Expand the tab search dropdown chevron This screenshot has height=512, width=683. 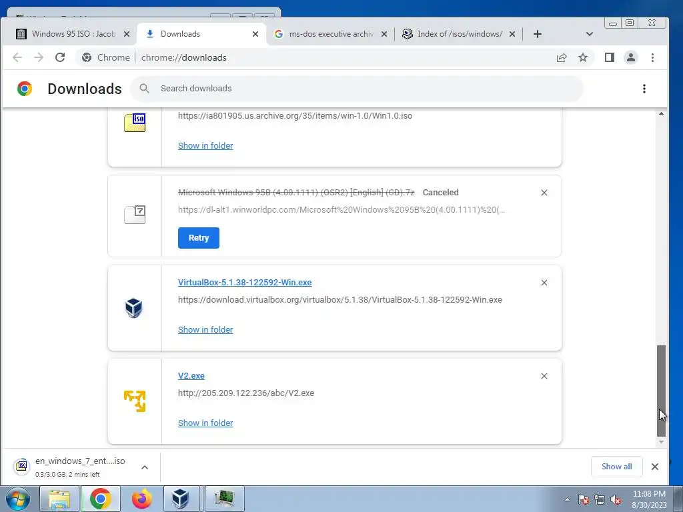[590, 34]
